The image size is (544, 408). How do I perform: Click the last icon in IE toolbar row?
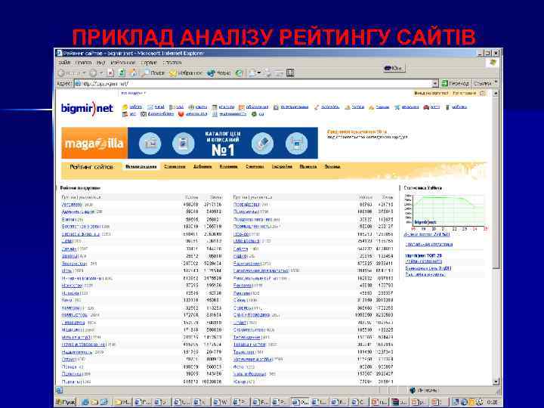point(290,73)
